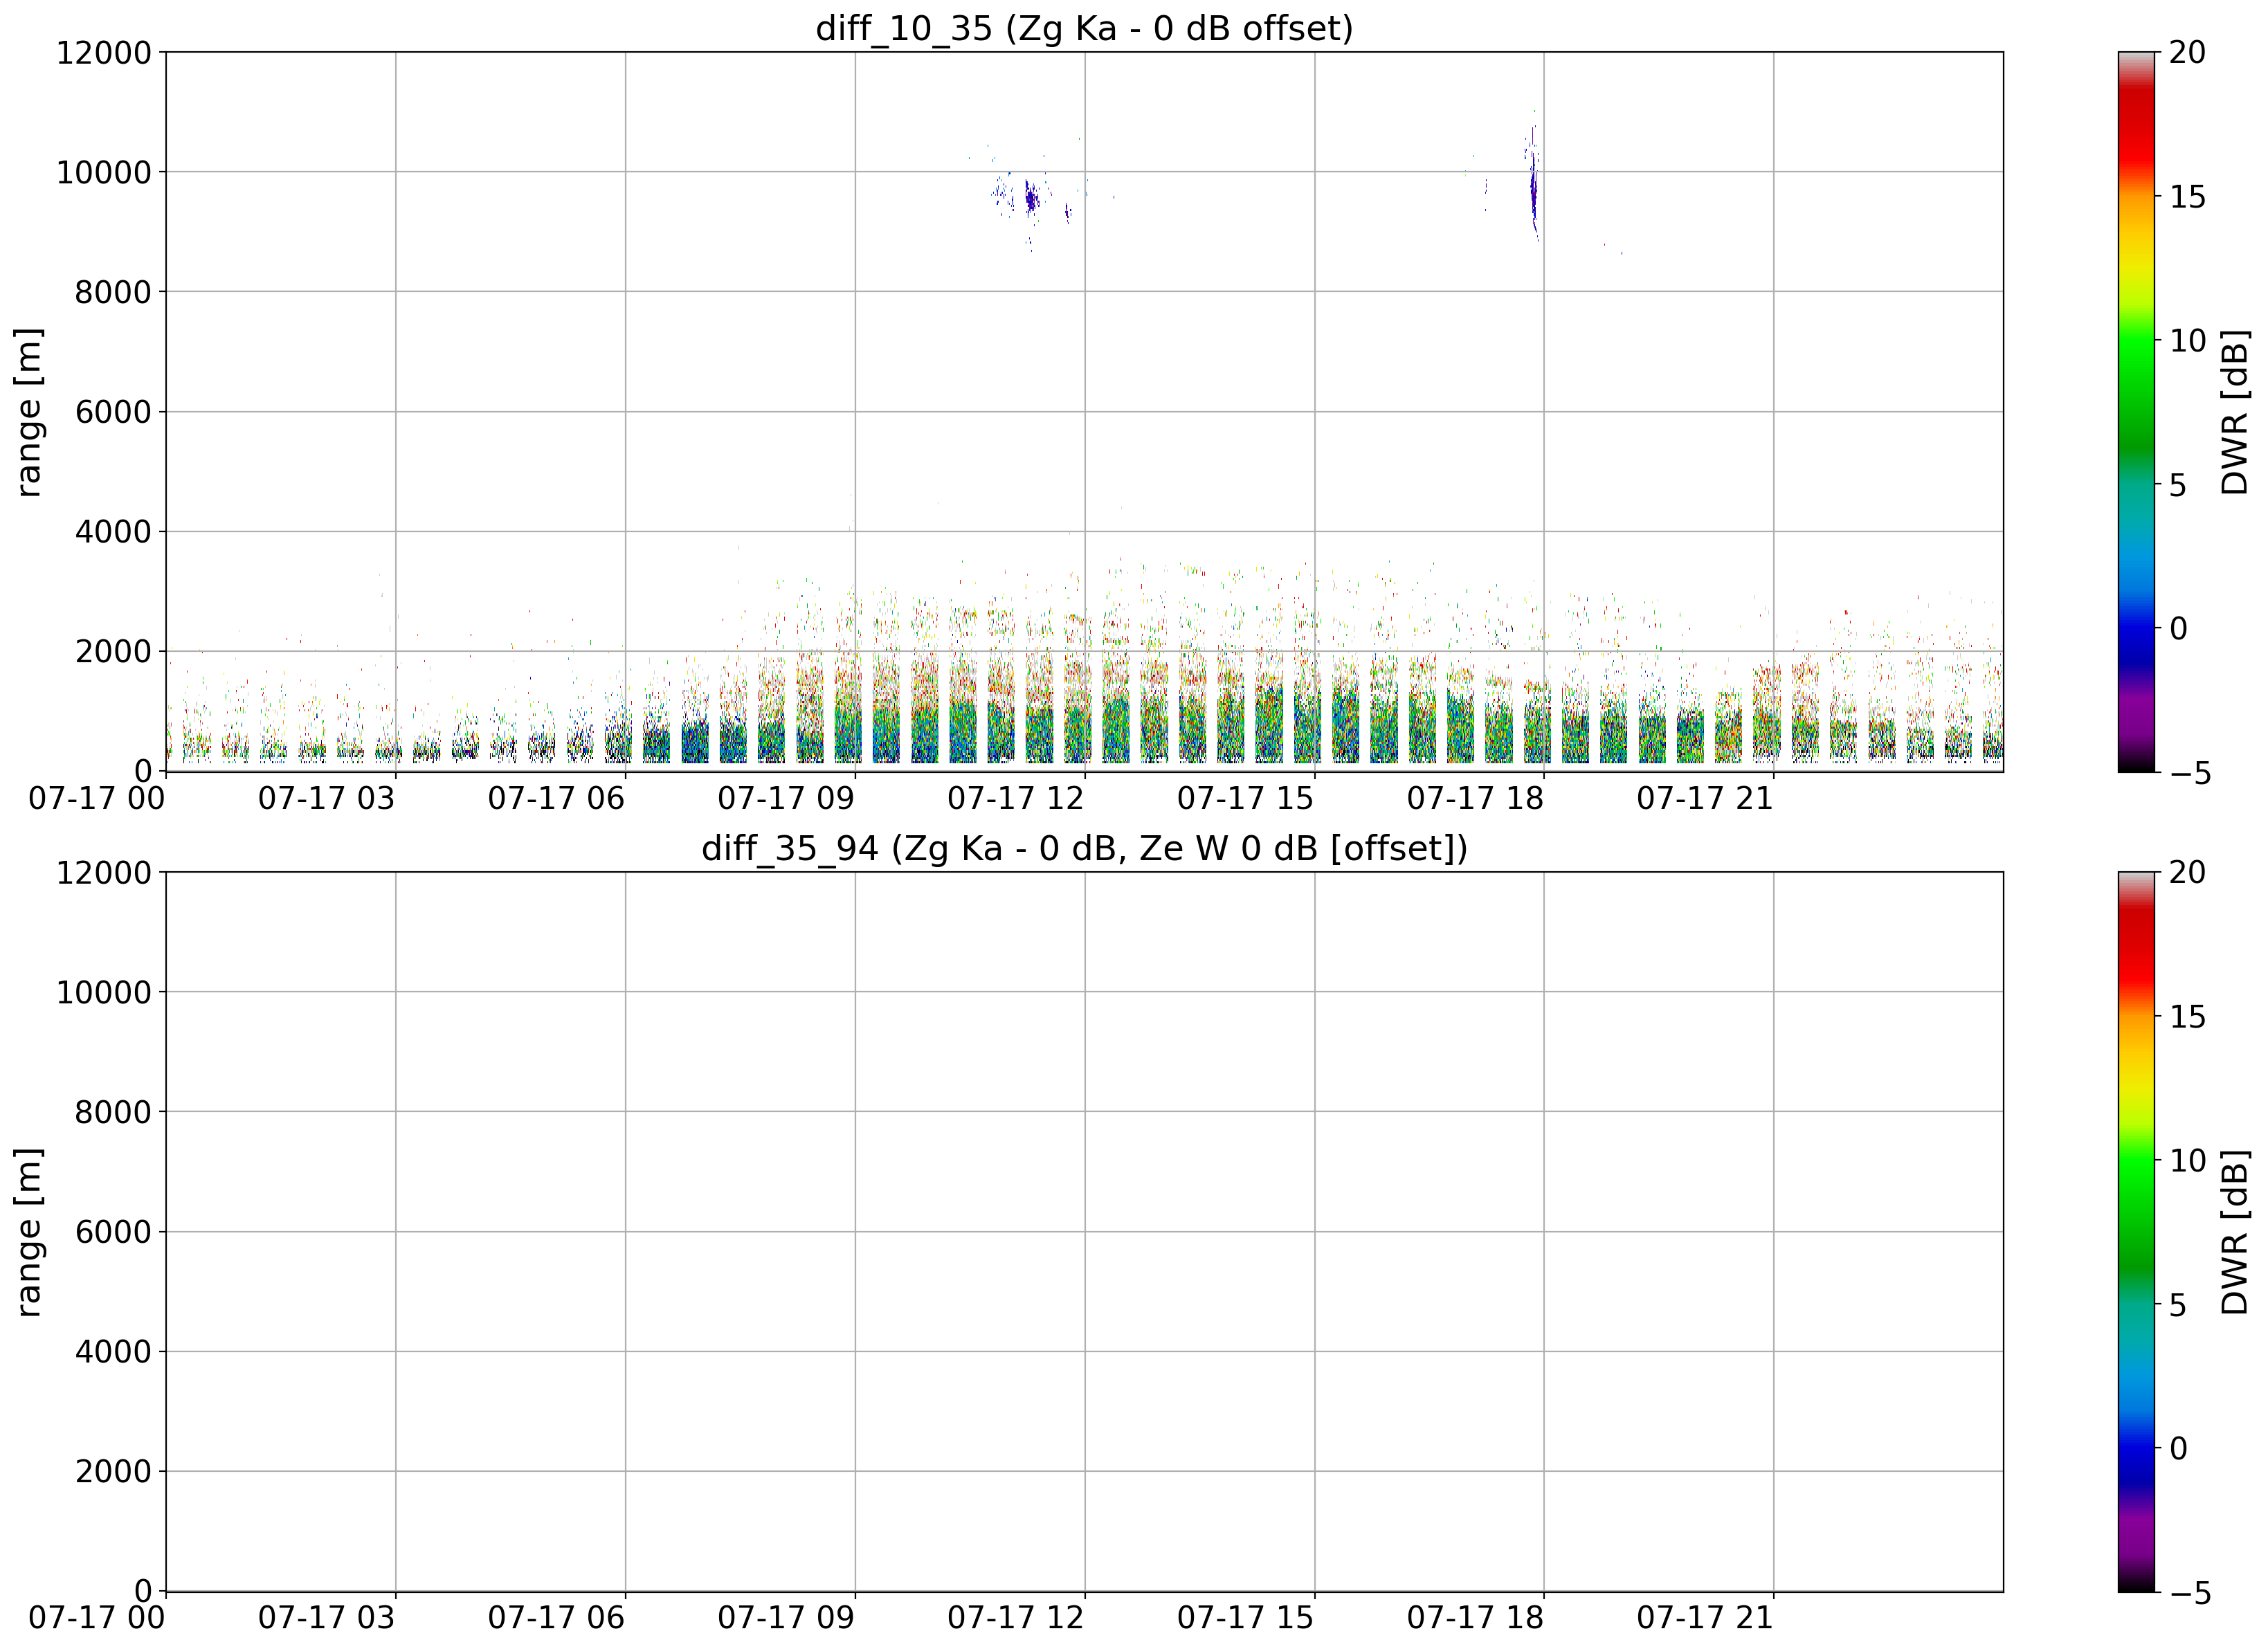Click the "07-17 09" time tick under the diff_10_35 plot
Image resolution: width=2268 pixels, height=1649 pixels.
787,798
